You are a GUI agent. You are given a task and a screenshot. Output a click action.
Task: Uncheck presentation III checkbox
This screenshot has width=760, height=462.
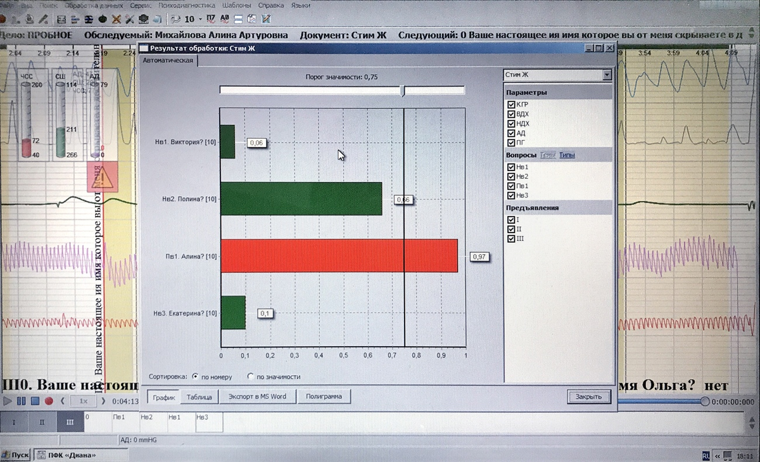[x=511, y=239]
